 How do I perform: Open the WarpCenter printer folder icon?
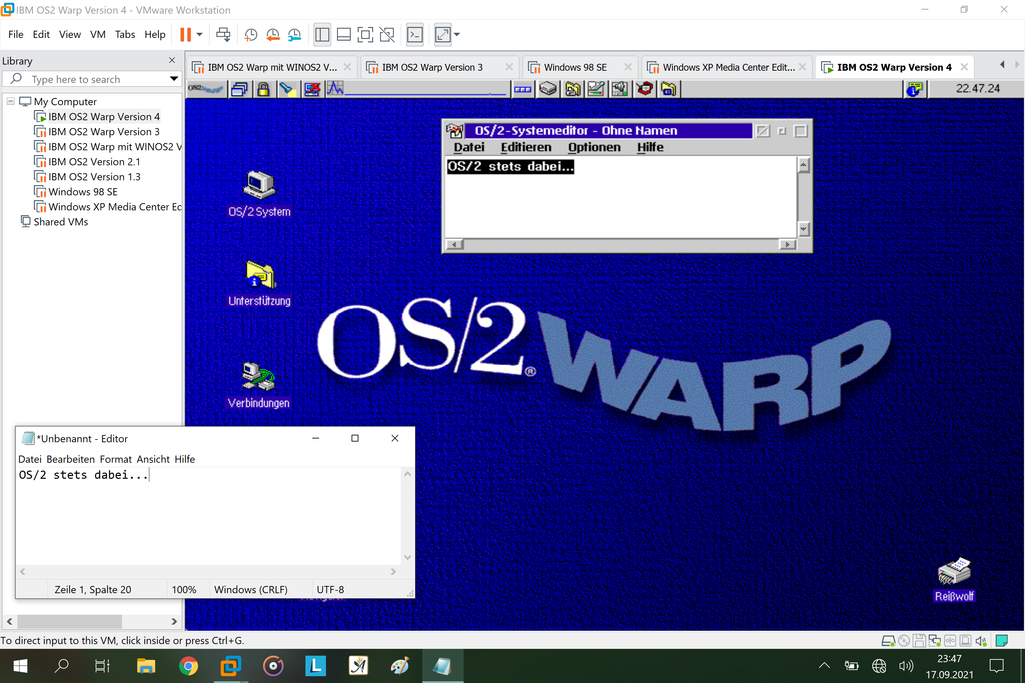click(x=572, y=89)
